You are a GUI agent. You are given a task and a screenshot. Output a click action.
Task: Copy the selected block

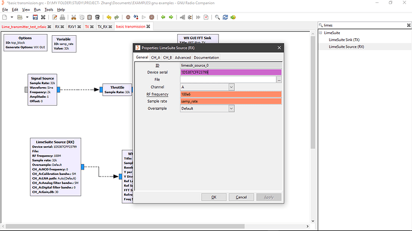[x=82, y=17]
